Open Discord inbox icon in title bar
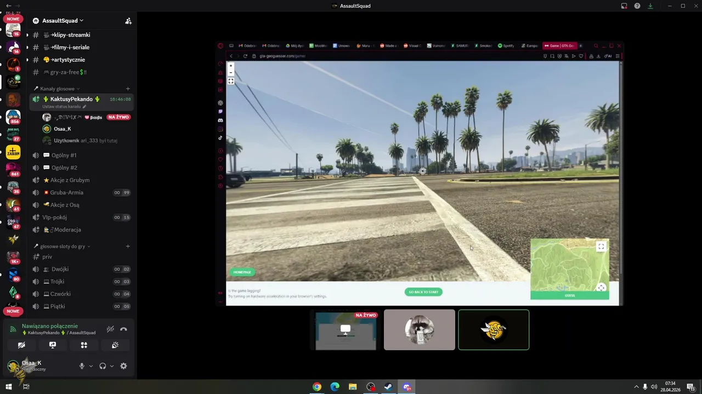Screen dimensions: 702x394 [624, 6]
